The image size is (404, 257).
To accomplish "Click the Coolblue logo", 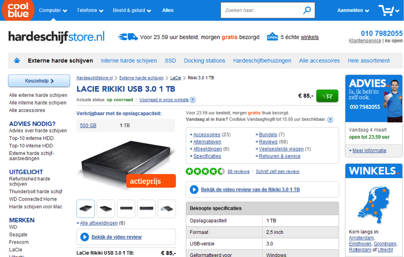I will (18, 10).
